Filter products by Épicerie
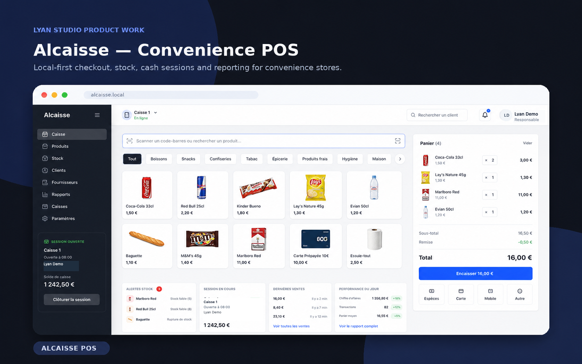Viewport: 582px width, 364px height. pyautogui.click(x=280, y=159)
